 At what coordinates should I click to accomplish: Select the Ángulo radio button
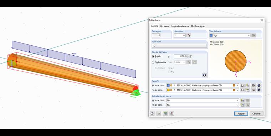(153, 56)
